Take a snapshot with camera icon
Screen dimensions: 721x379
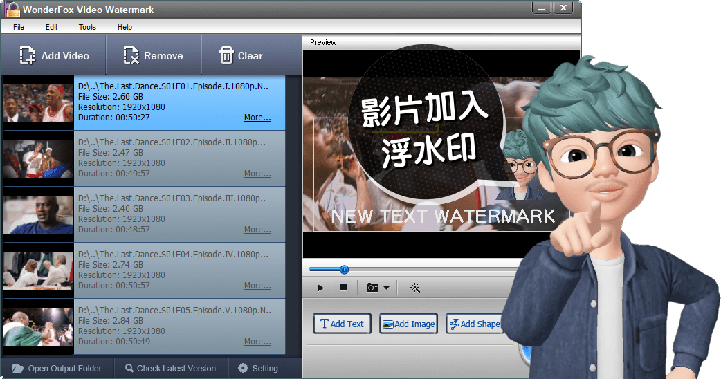[x=372, y=288]
